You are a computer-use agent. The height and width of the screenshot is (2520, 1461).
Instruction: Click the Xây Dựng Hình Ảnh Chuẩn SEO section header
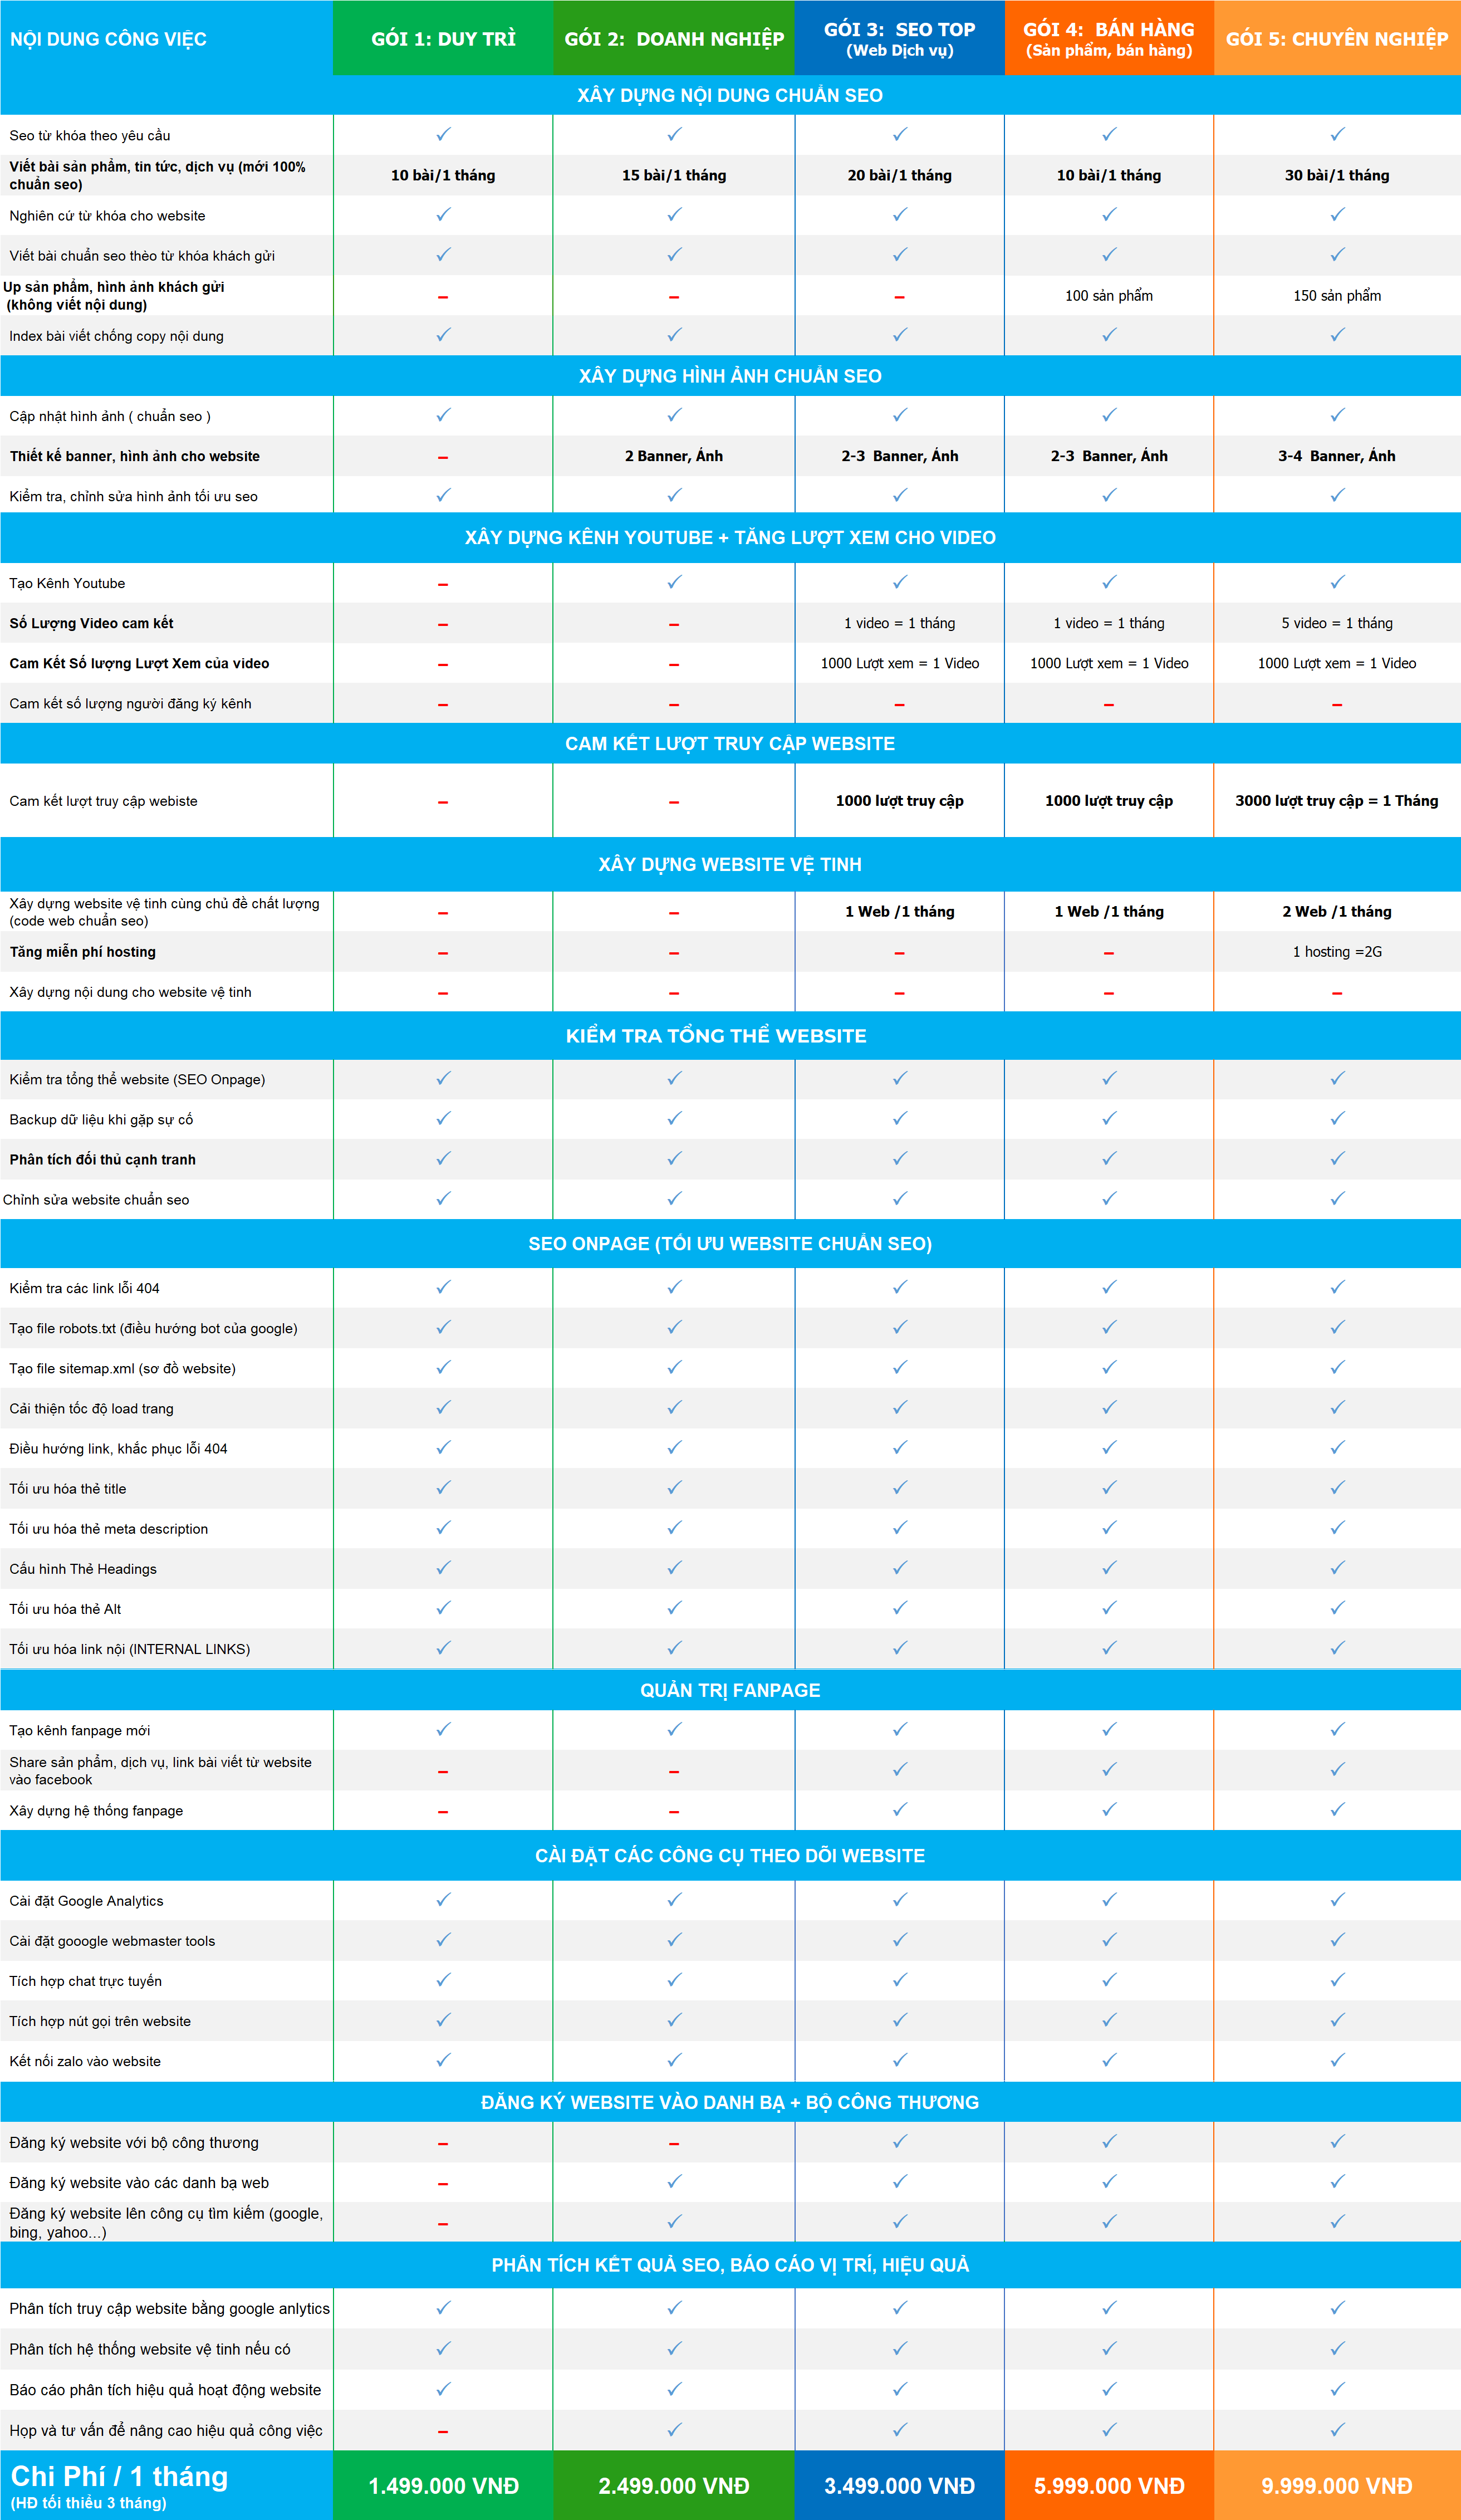730,376
